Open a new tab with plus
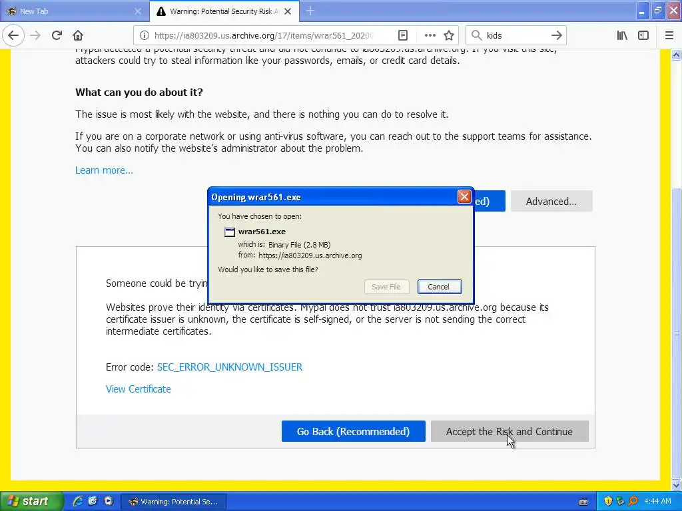The width and height of the screenshot is (682, 511). (310, 11)
